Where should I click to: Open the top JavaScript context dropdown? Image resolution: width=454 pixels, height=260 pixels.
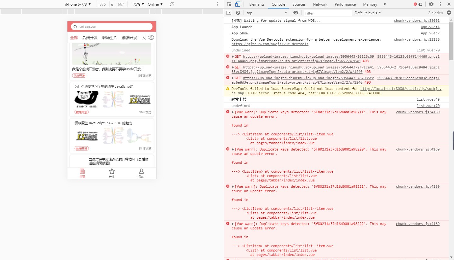(x=267, y=13)
